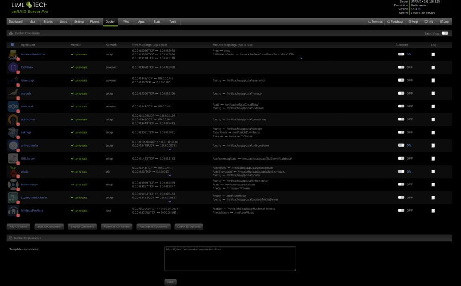
Task: Click the Collabora container icon
Action: 13,68
